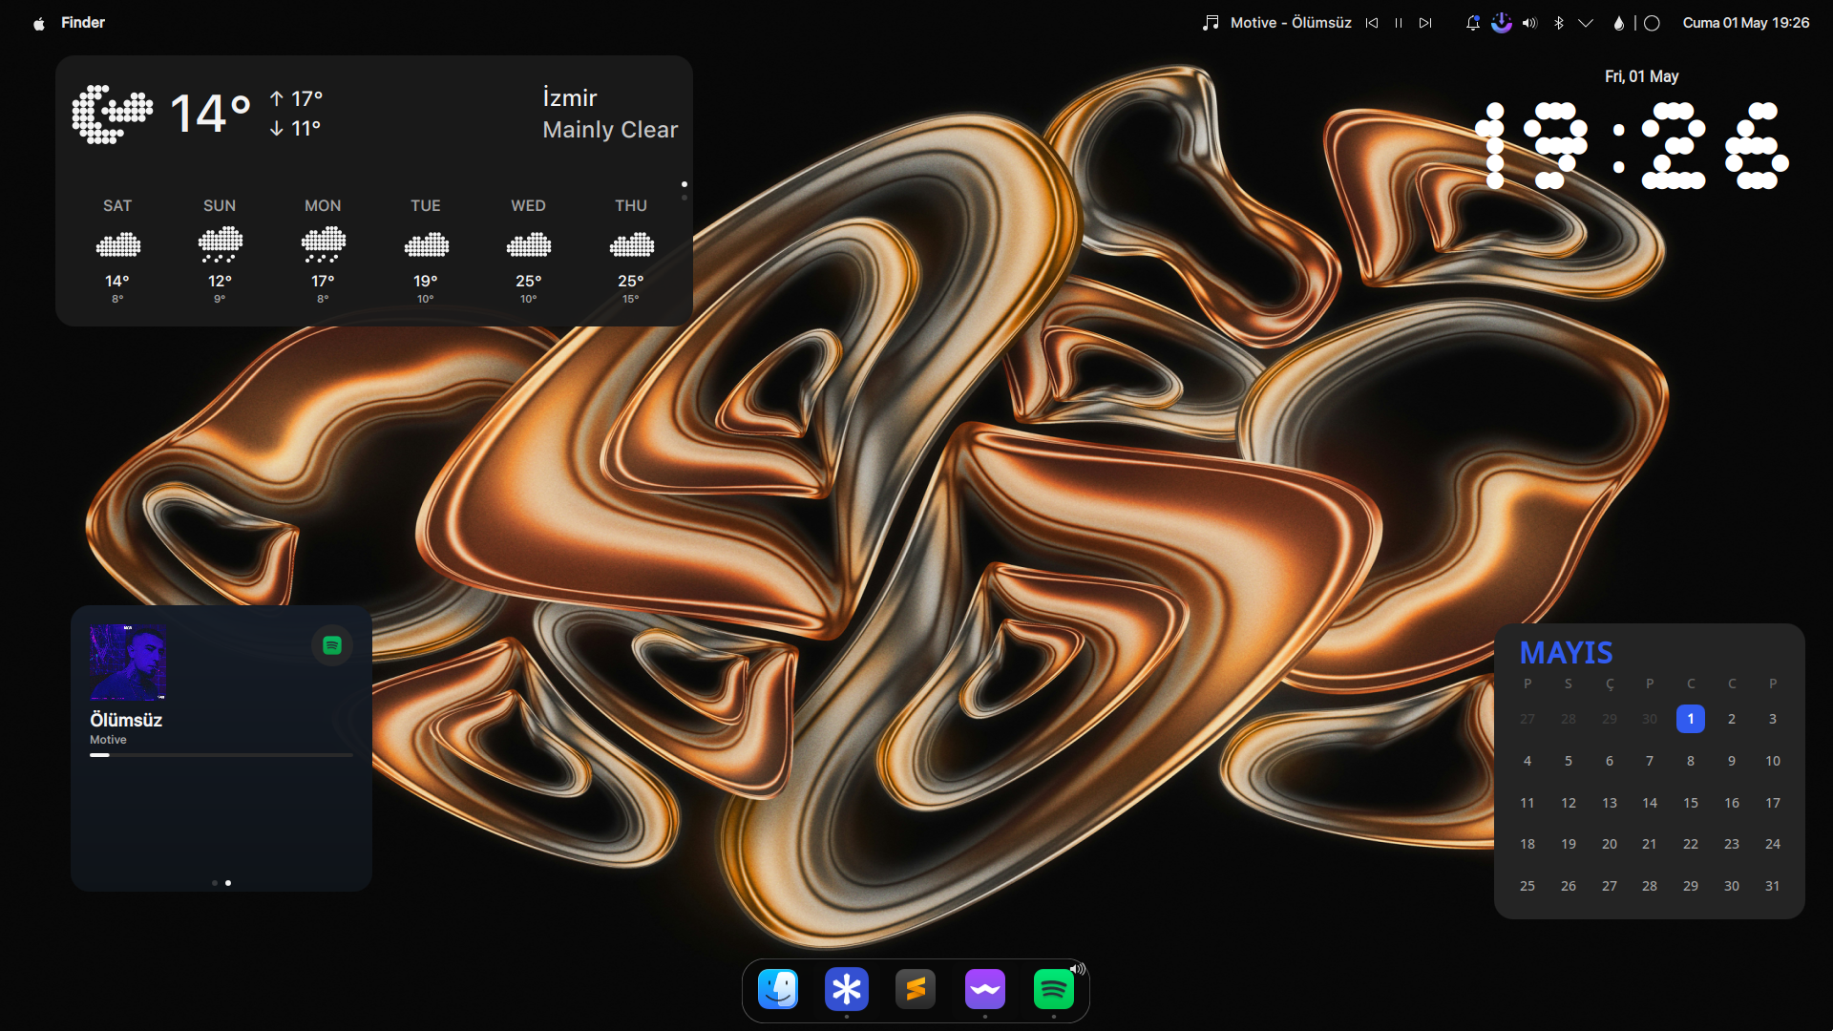
Task: Select May 15 in the calendar
Action: (1691, 803)
